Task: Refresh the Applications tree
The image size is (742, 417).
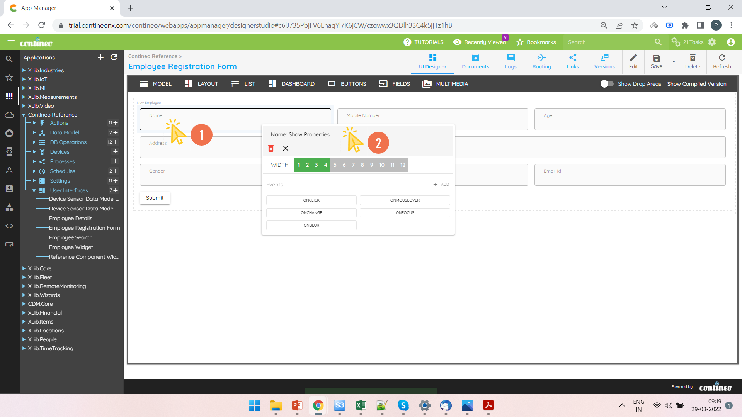Action: (x=114, y=57)
